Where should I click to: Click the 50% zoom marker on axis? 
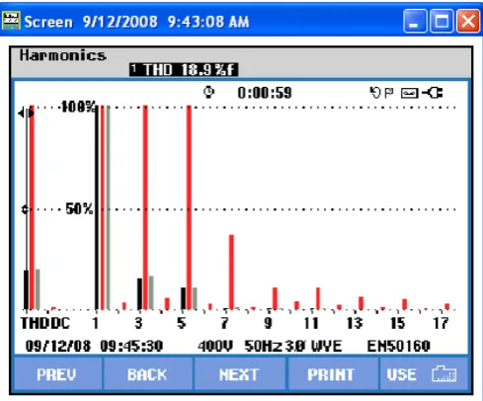click(25, 209)
